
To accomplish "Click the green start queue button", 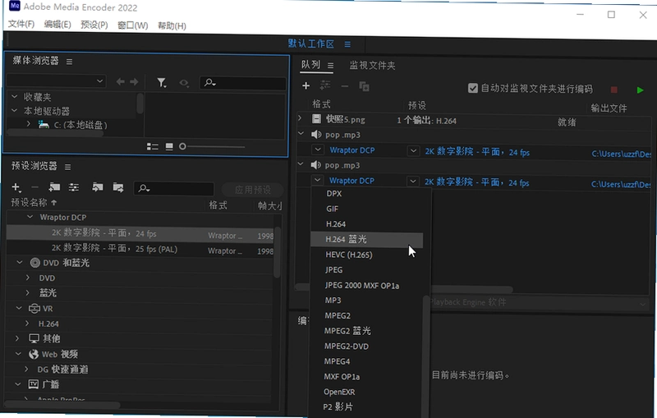I will tap(640, 90).
